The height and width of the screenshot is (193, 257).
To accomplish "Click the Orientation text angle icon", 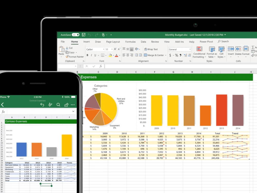I will 137,49.
